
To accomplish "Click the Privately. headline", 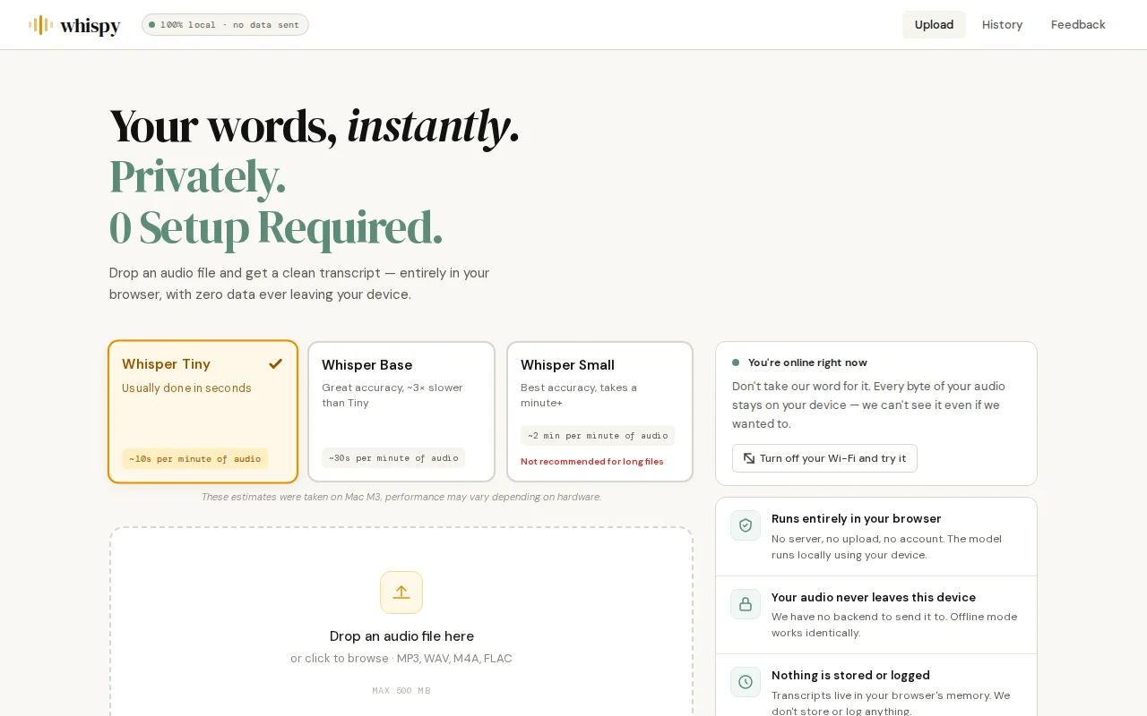I will 197,176.
